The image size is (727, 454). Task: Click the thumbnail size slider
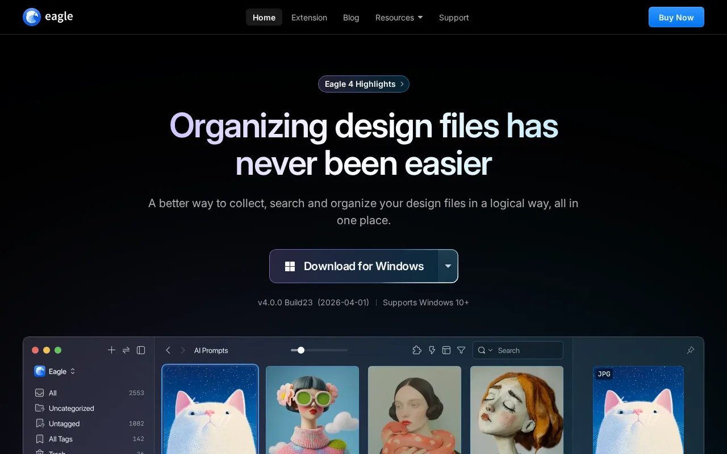(x=319, y=350)
